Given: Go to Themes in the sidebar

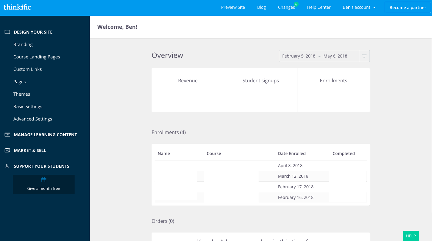Looking at the screenshot, I should point(22,94).
